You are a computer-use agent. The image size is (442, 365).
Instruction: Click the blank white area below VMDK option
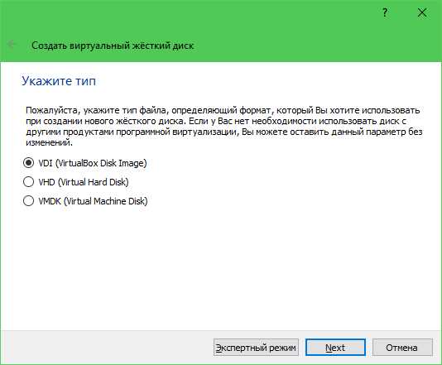221,268
